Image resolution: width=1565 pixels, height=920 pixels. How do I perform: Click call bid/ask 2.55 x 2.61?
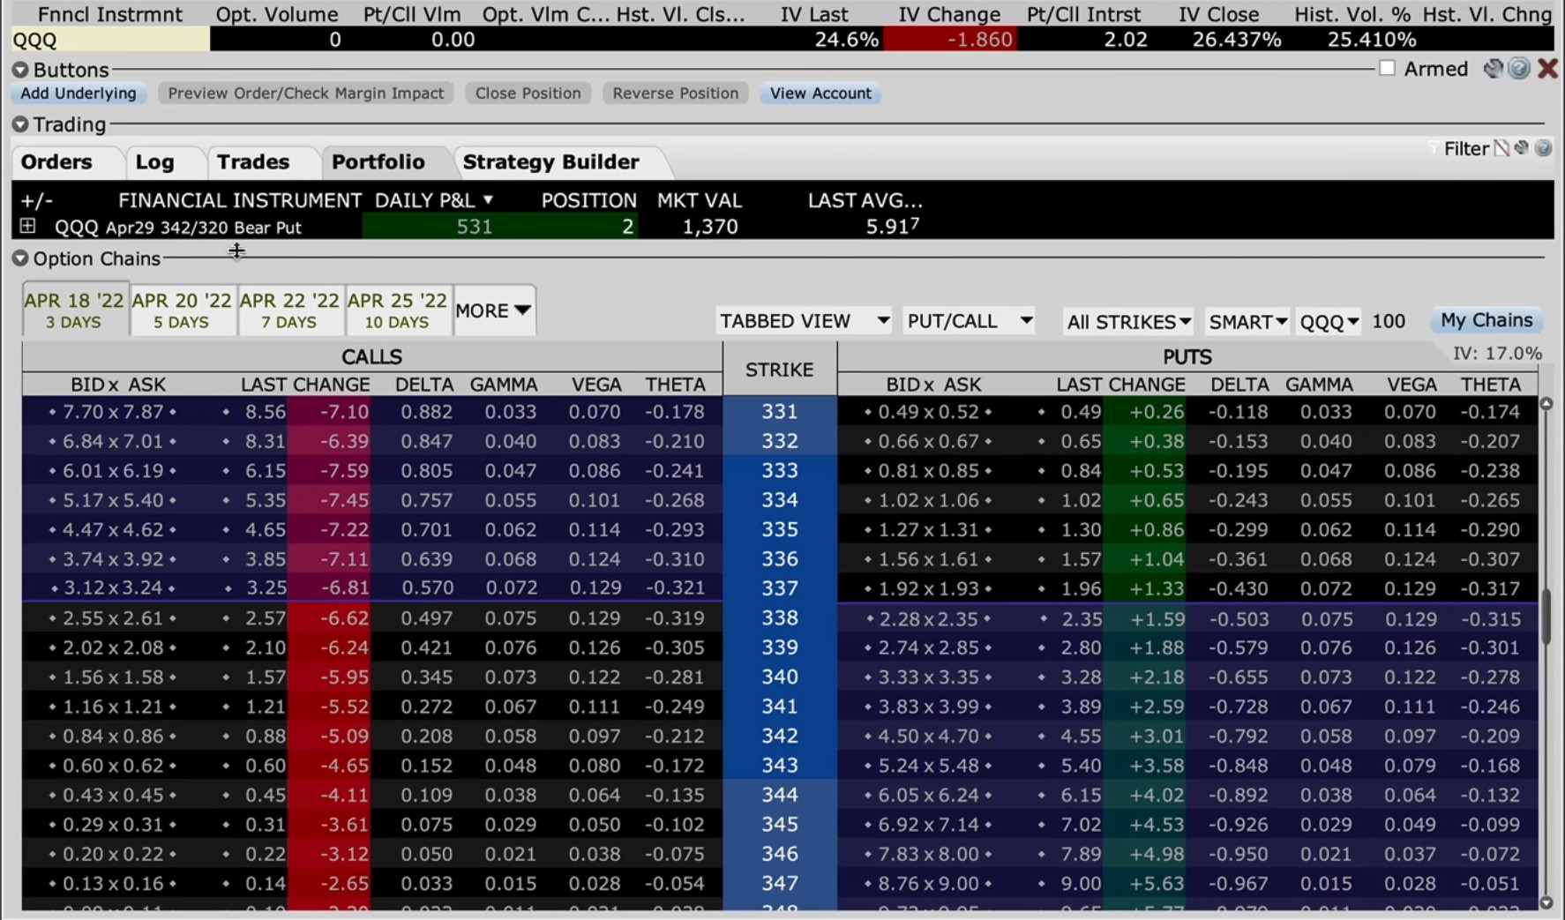point(112,618)
